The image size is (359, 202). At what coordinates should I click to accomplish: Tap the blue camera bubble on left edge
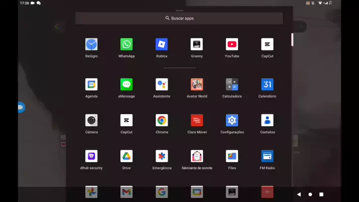pos(20,107)
